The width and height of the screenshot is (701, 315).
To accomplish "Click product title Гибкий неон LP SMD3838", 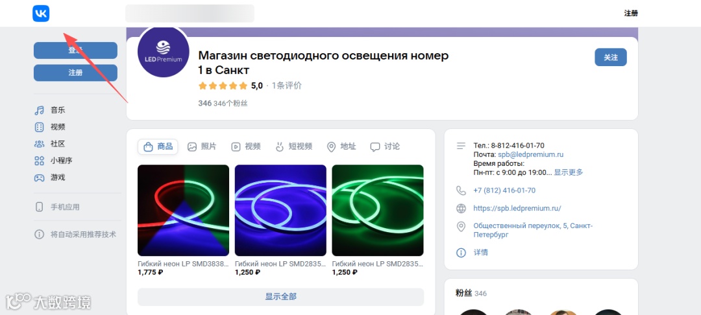I will point(183,264).
